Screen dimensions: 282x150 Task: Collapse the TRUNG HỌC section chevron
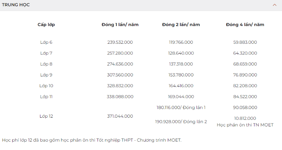[x=274, y=5]
